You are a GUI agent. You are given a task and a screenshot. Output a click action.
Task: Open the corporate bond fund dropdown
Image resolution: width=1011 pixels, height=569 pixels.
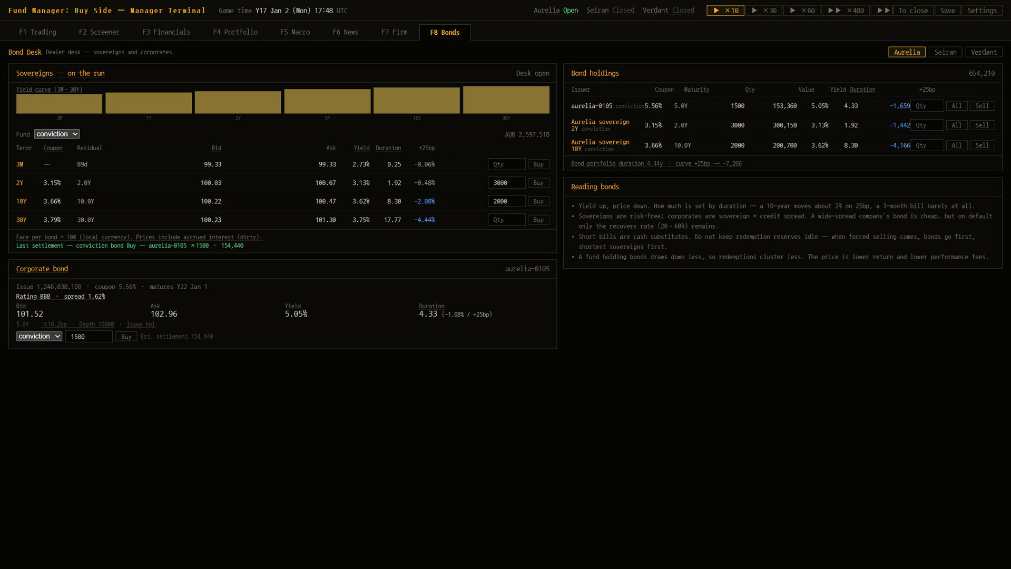pos(39,336)
